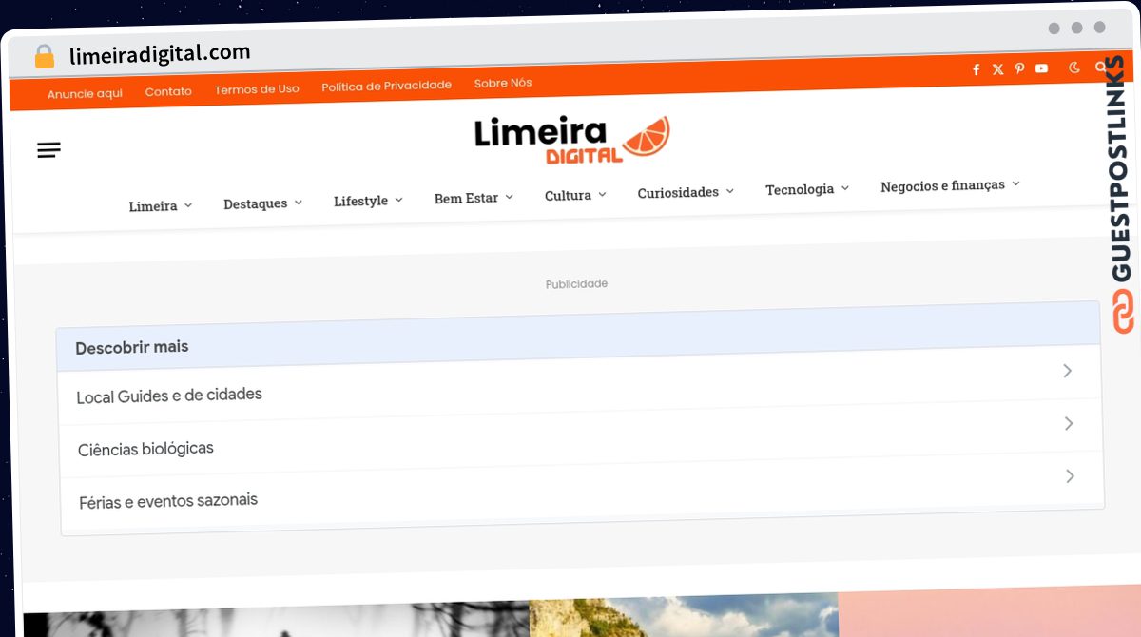Expand the Bem Estar menu dropdown
Viewport: 1141px width, 637px height.
(474, 198)
